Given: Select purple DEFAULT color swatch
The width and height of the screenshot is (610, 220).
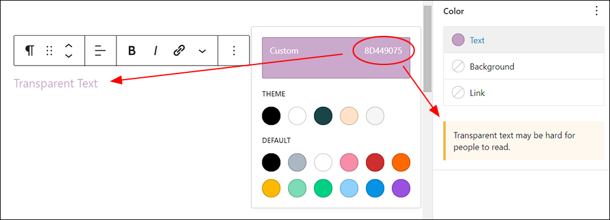Looking at the screenshot, I should (401, 188).
